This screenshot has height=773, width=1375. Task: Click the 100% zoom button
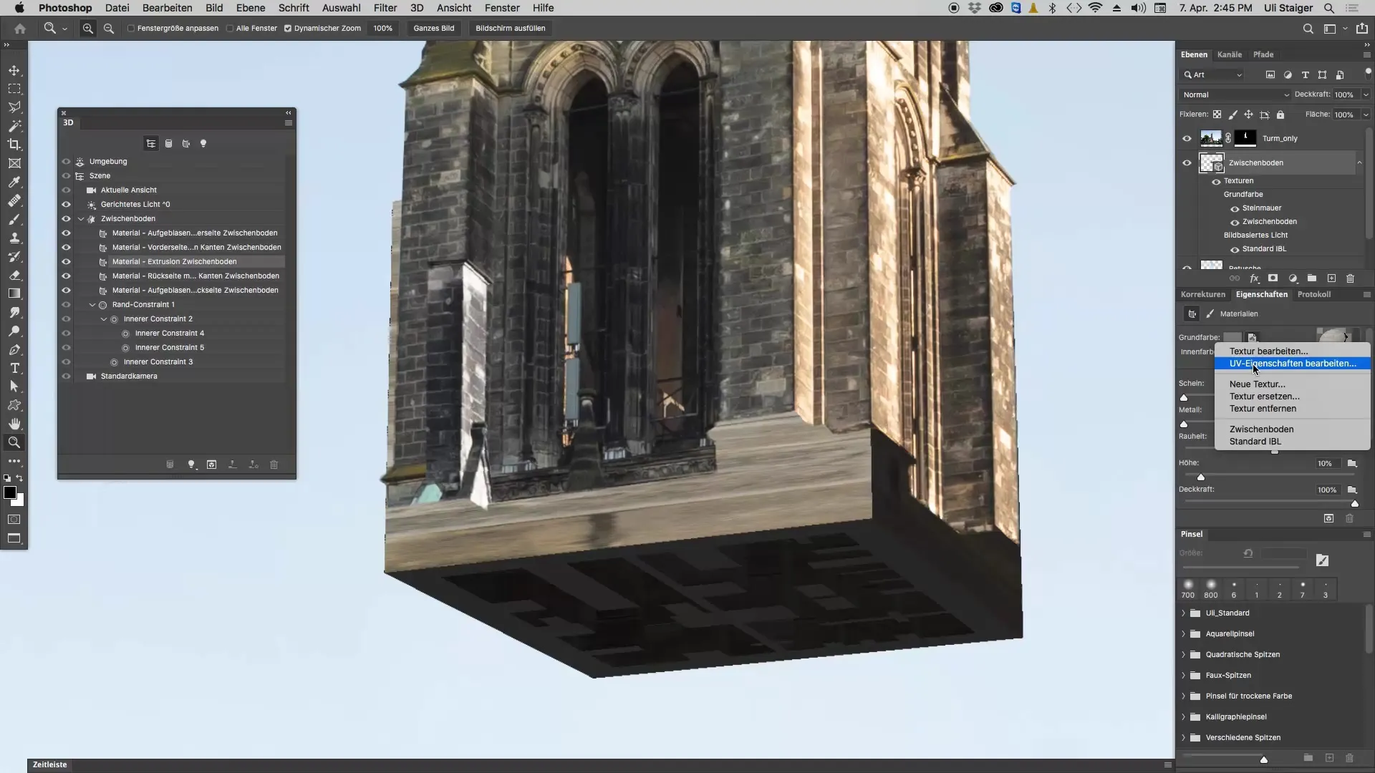pyautogui.click(x=382, y=29)
